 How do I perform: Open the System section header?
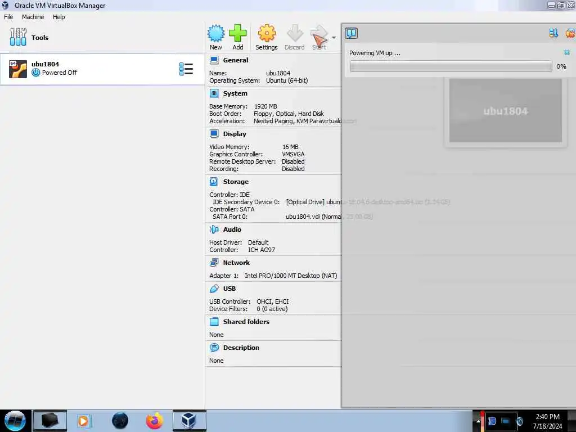pyautogui.click(x=235, y=93)
